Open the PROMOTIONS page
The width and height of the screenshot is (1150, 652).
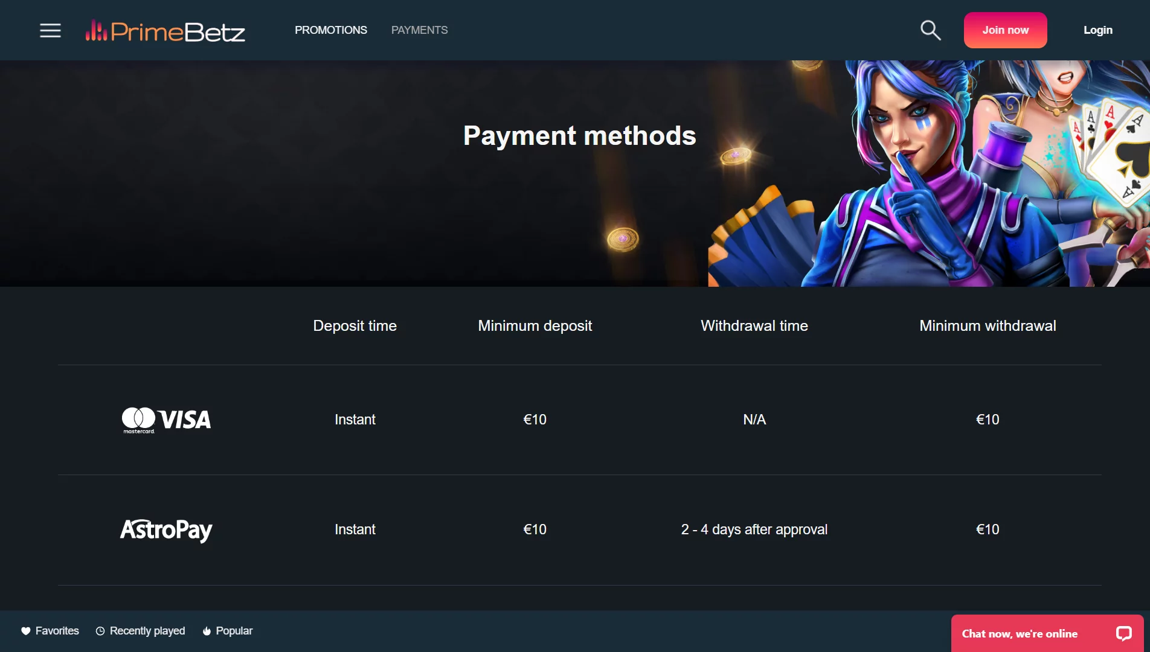point(330,30)
